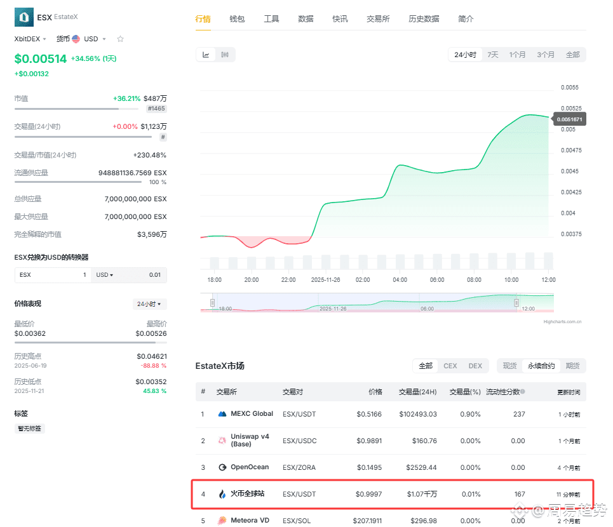Open the ESX/USDT pair on 火币全球站
This screenshot has height=527, width=613.
pos(299,494)
